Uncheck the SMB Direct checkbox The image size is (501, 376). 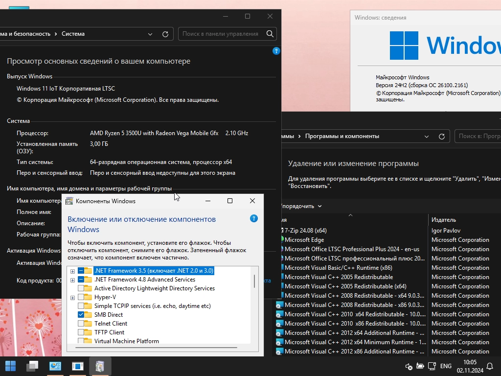81,315
